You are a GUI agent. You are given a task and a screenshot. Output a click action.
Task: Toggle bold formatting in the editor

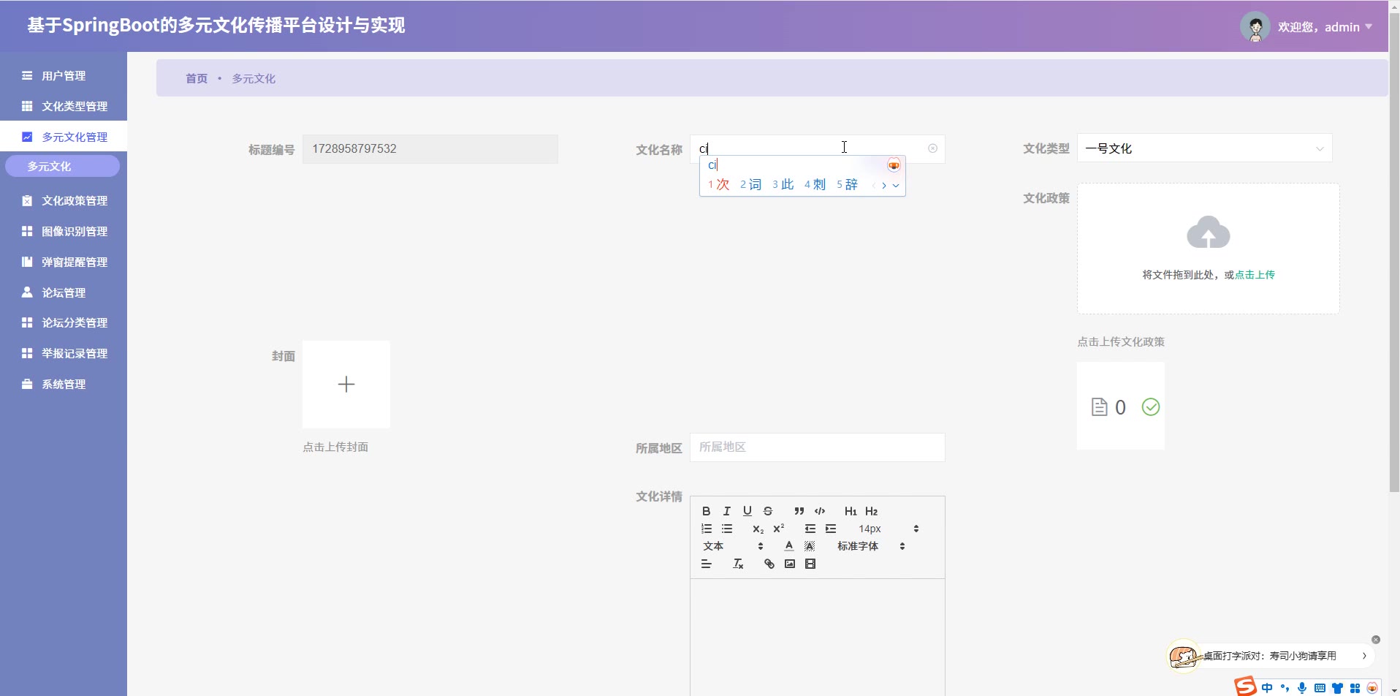(x=706, y=511)
